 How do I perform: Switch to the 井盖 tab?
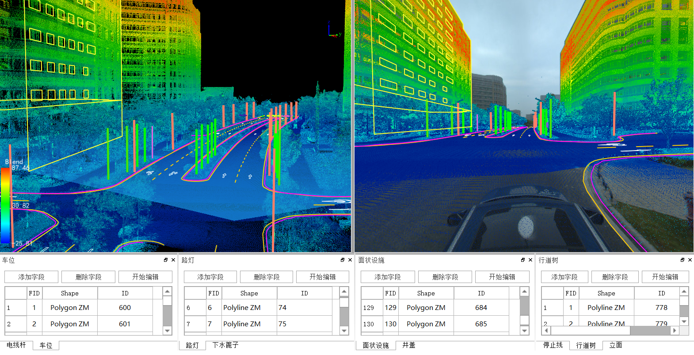tap(409, 345)
